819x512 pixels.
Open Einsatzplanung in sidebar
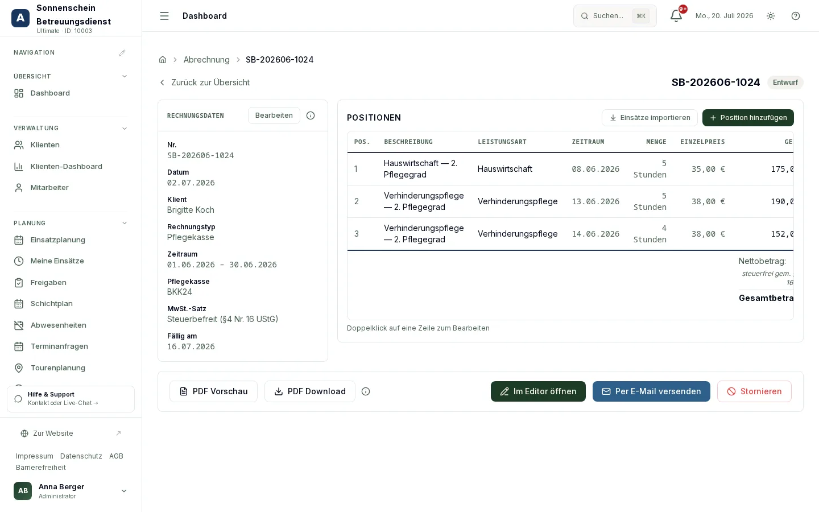tap(71, 240)
